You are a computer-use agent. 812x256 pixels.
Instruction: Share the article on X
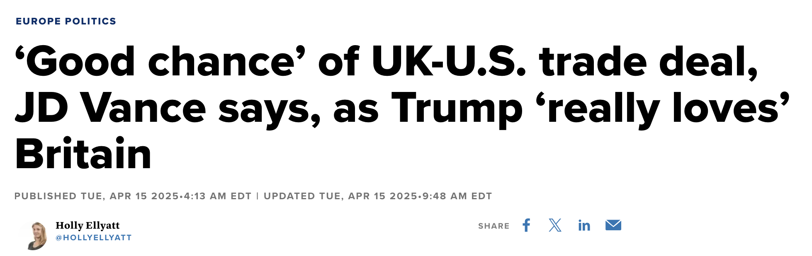pos(555,225)
